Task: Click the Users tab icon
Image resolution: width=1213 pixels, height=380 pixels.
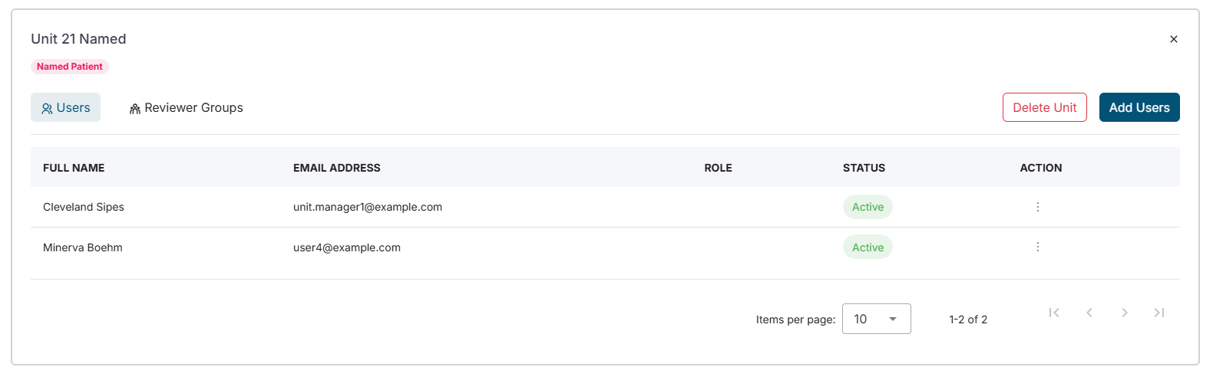Action: point(47,109)
